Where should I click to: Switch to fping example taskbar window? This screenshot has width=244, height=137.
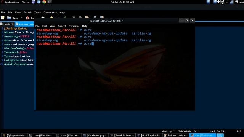(x=14, y=135)
